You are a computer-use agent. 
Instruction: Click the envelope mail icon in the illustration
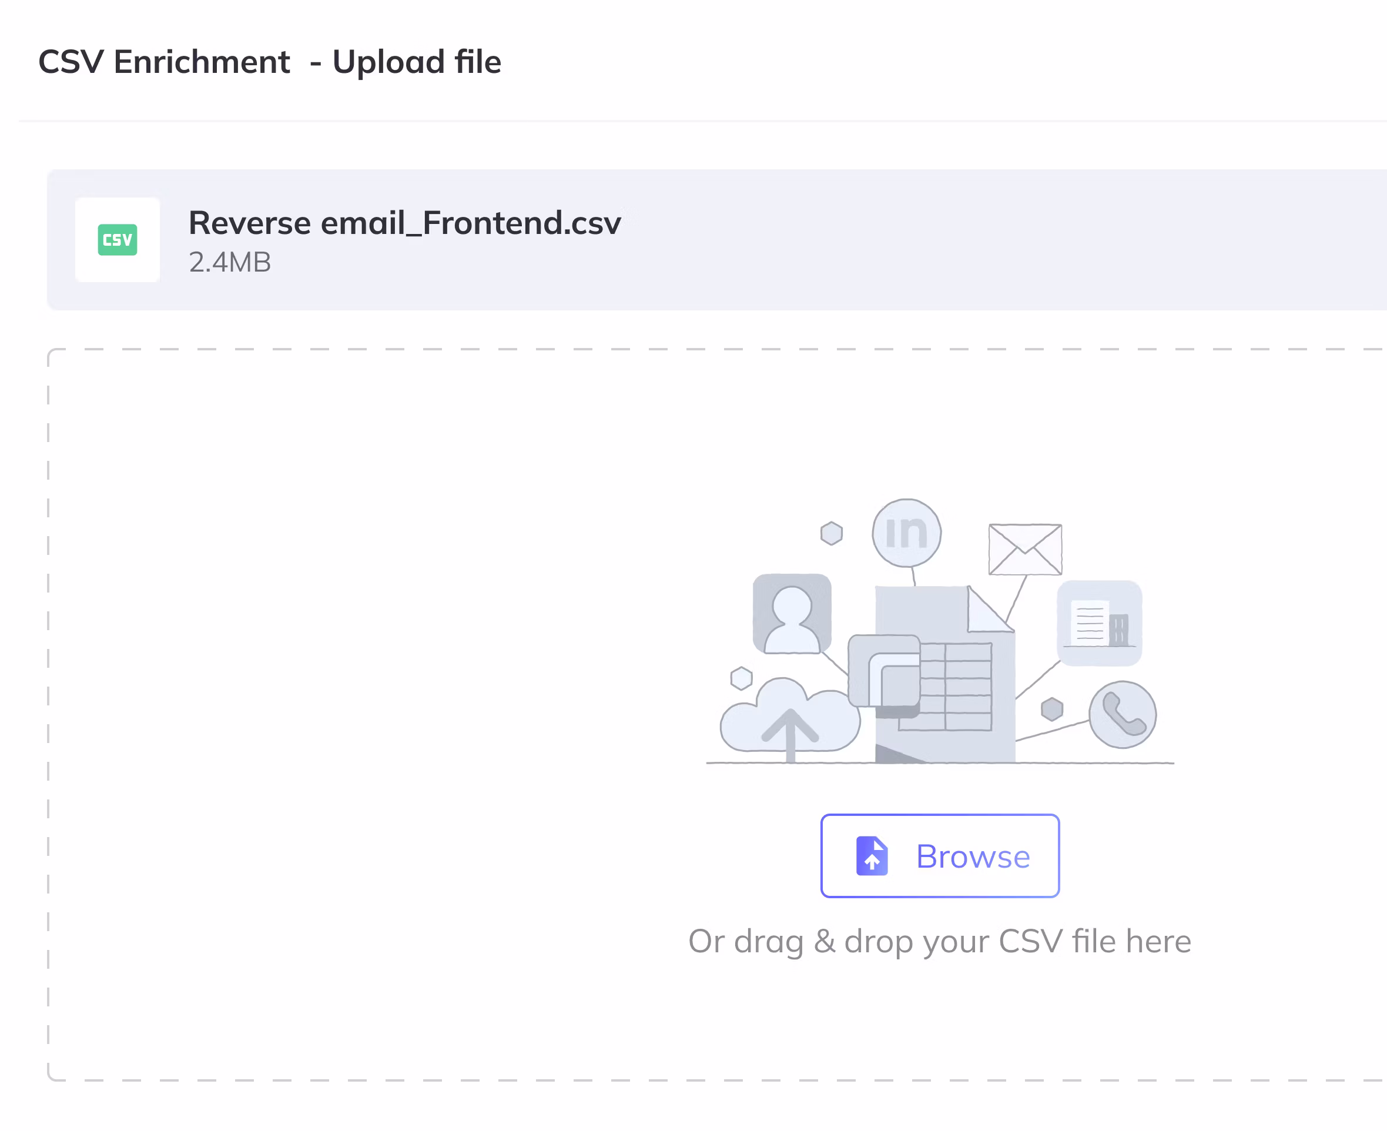1025,549
